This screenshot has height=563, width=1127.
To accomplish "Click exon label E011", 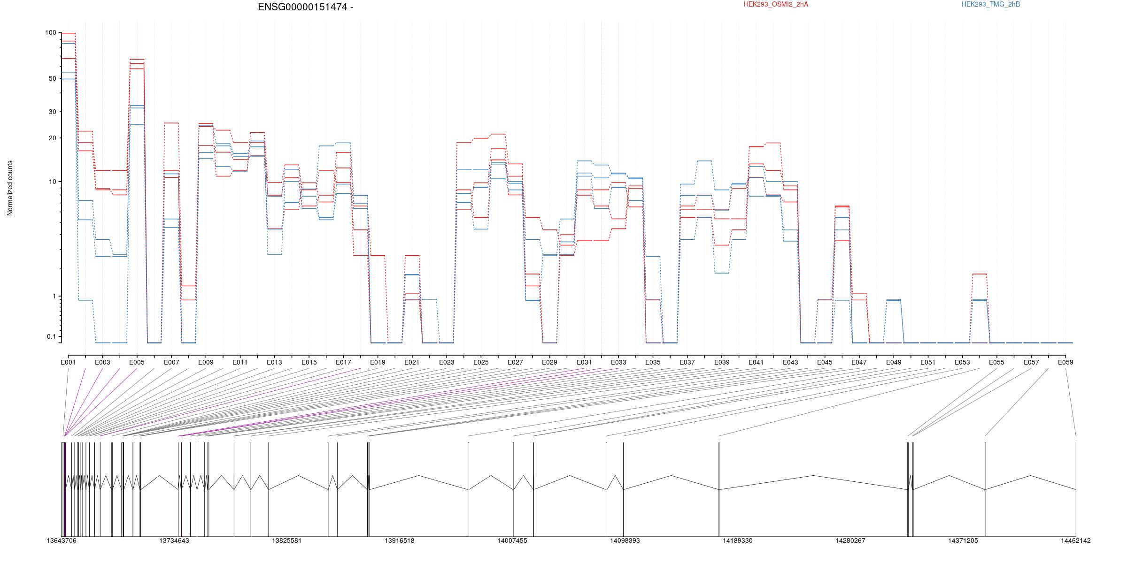I will click(x=240, y=362).
